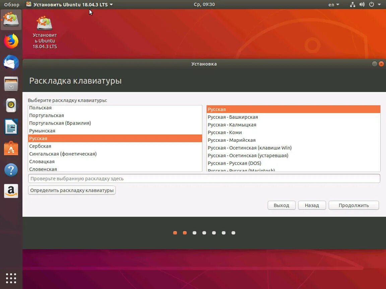Choose Русская - Осетинская (устаревшая) variant
The image size is (386, 289).
[294, 155]
